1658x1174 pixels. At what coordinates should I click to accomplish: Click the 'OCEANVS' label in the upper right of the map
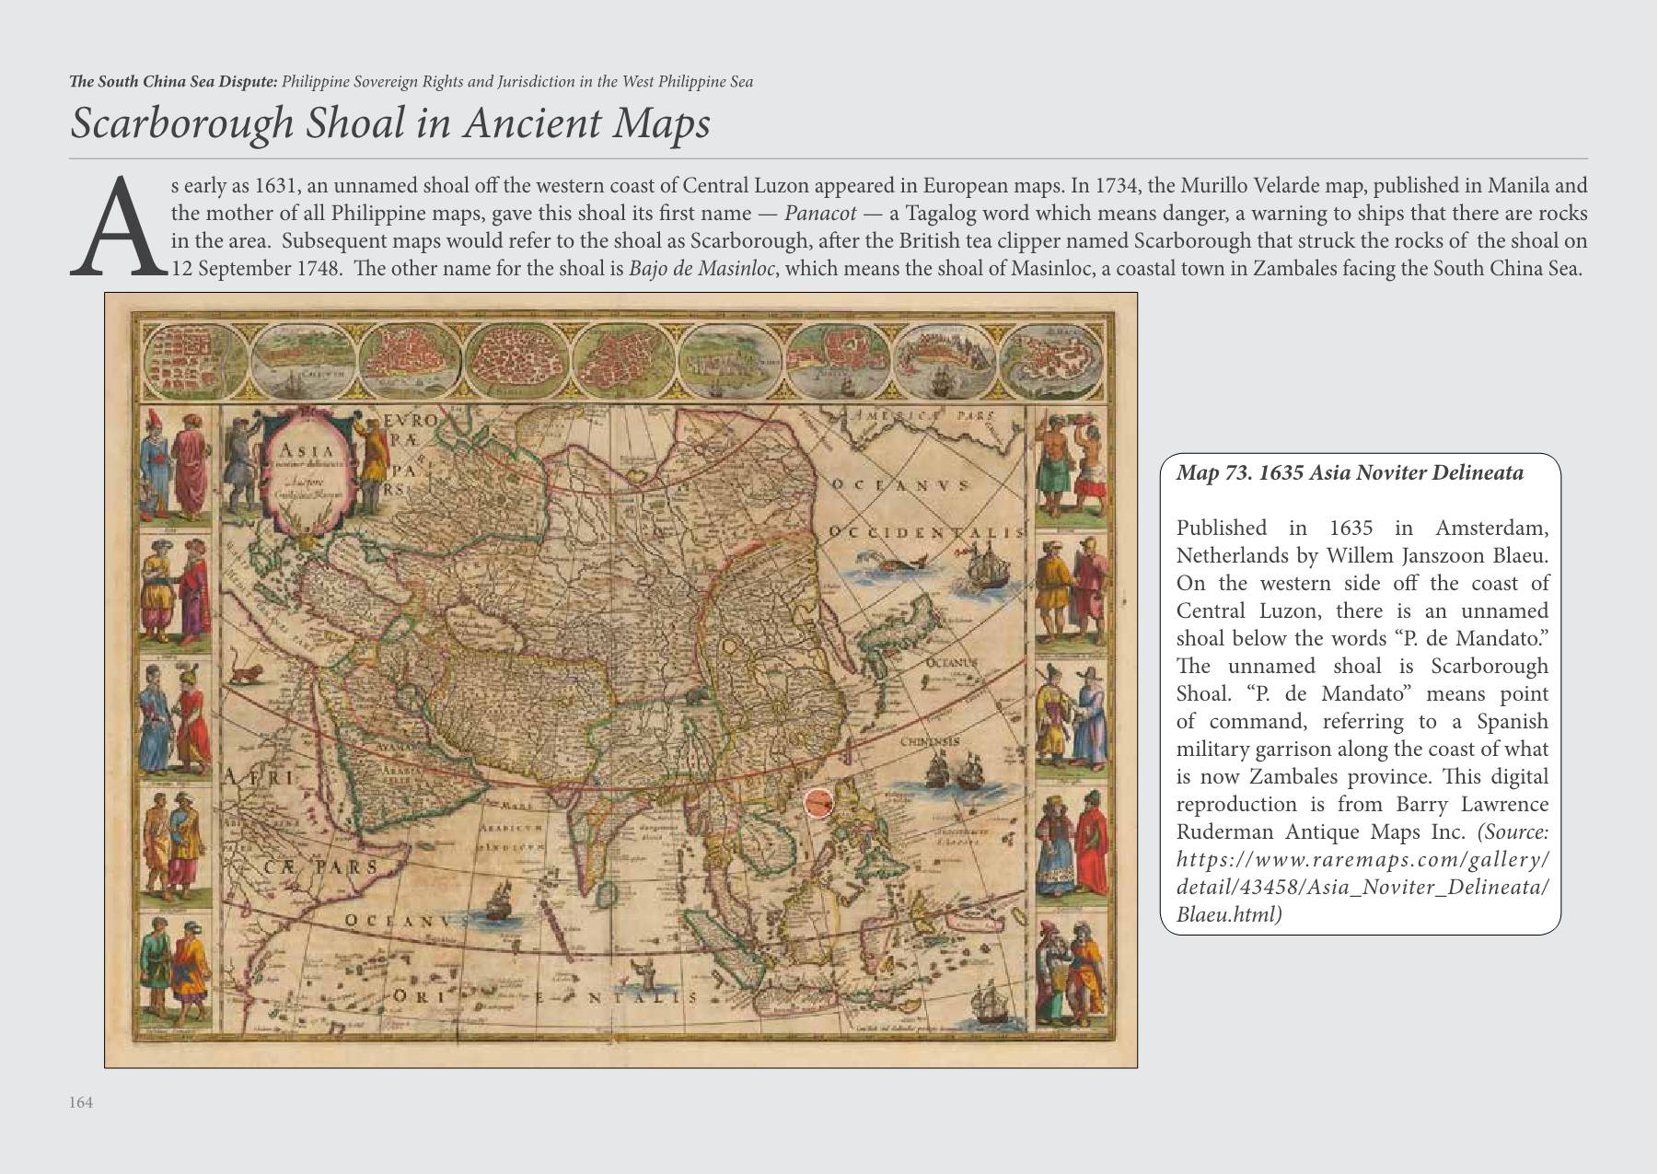click(900, 485)
